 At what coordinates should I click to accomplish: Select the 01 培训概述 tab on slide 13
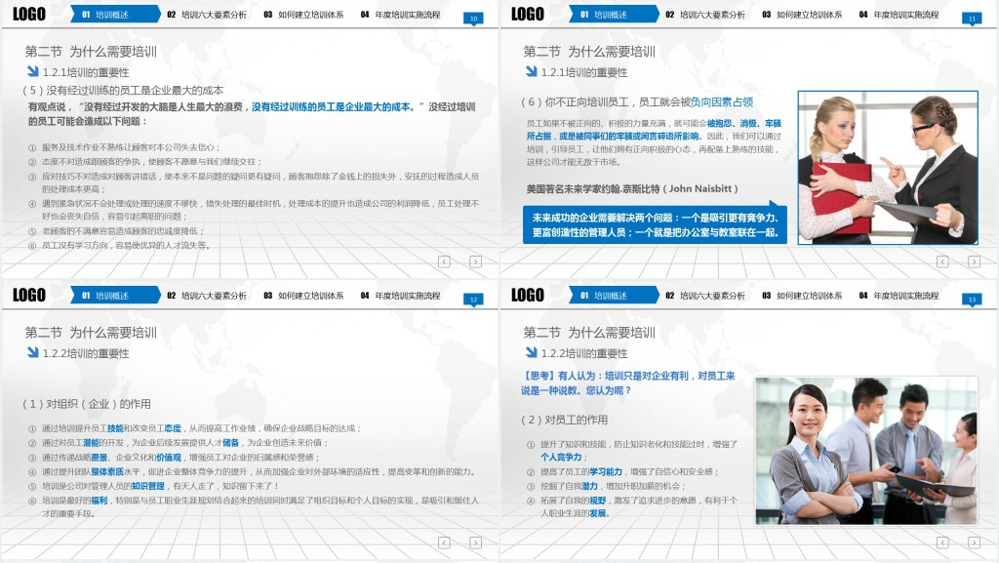[x=613, y=295]
